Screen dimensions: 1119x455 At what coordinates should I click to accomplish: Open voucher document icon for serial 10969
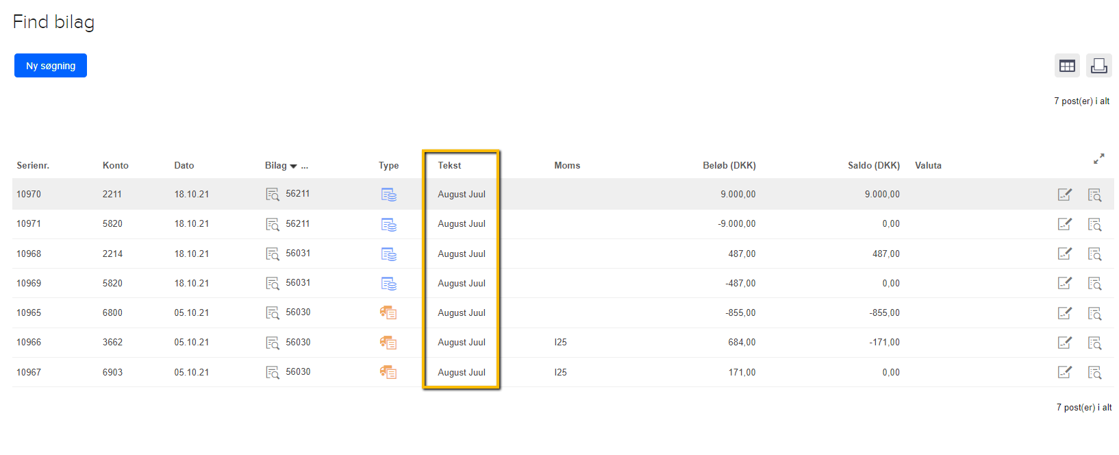pyautogui.click(x=272, y=284)
